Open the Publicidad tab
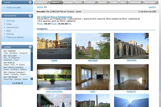 click(x=68, y=2)
